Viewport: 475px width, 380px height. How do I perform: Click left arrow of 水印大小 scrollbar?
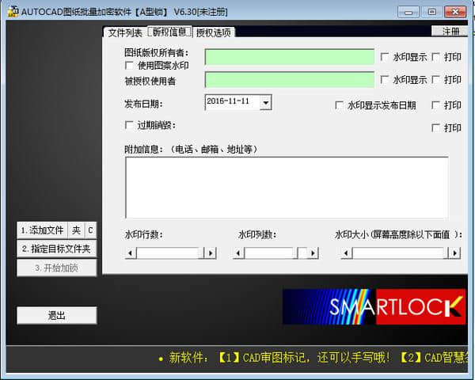[346, 253]
